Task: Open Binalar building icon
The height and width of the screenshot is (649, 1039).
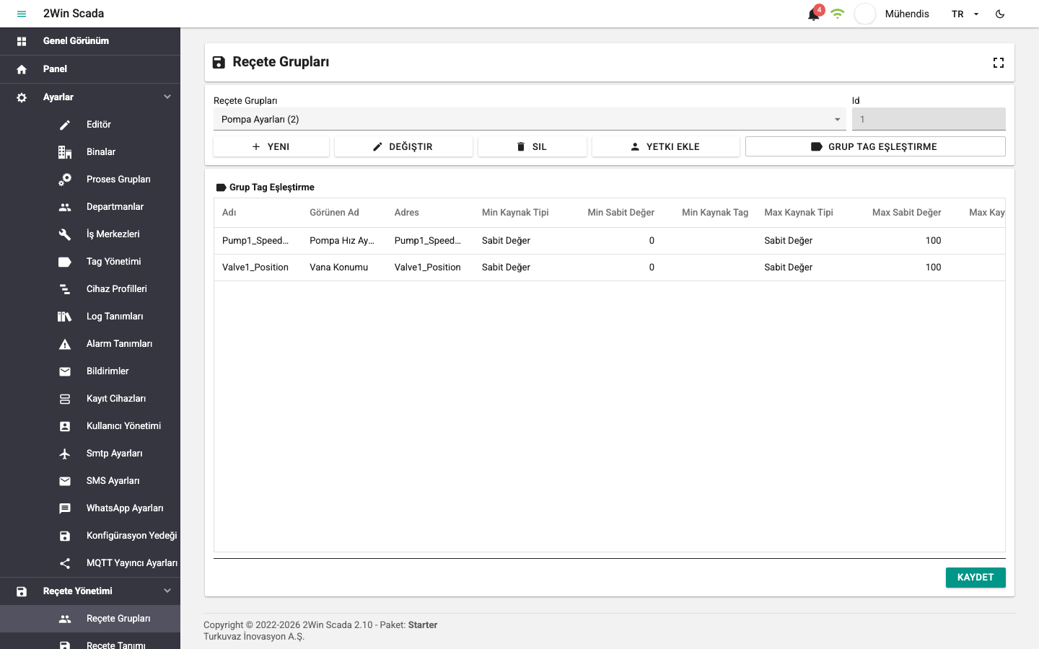Action: click(x=65, y=152)
